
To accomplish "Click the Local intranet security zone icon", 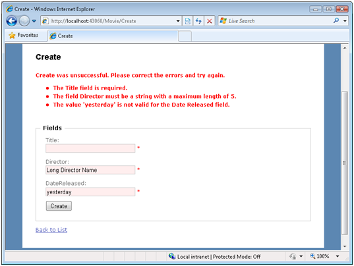I will coord(172,256).
